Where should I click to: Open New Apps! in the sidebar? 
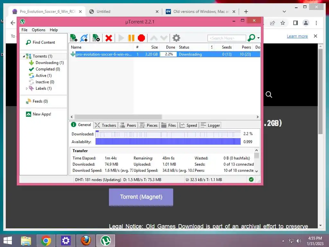pos(42,114)
